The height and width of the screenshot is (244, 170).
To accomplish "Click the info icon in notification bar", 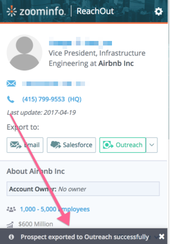I will coord(11,237).
